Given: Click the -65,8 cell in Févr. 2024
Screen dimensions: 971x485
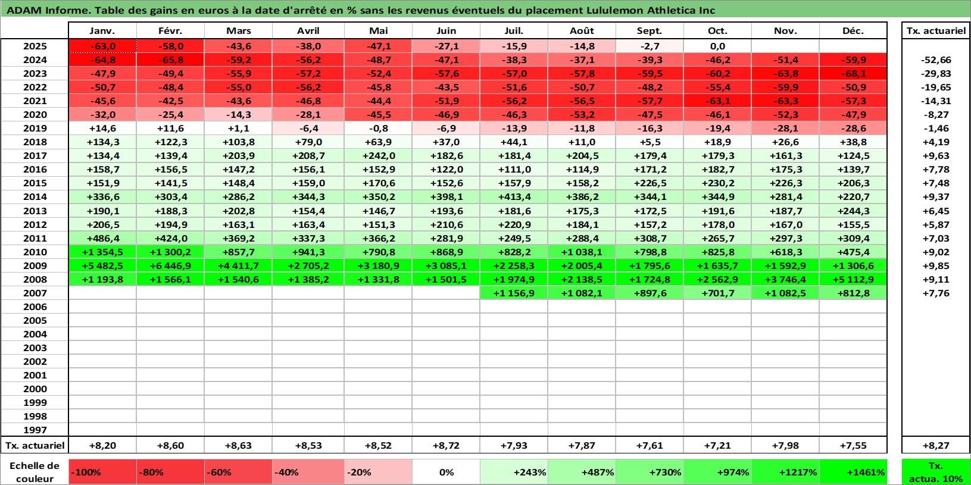Looking at the screenshot, I should [x=170, y=60].
